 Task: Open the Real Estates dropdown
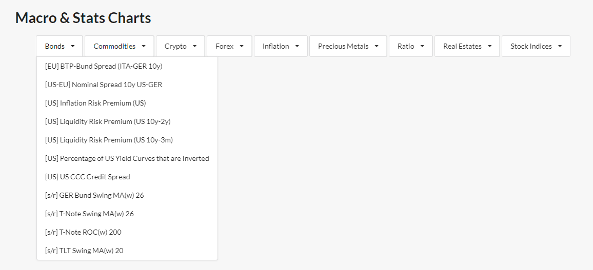[467, 46]
